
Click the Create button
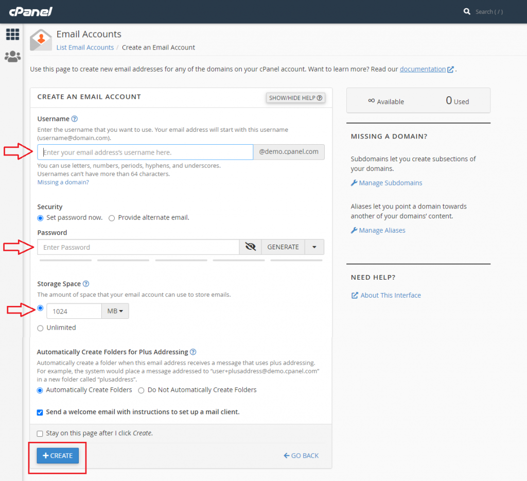58,455
